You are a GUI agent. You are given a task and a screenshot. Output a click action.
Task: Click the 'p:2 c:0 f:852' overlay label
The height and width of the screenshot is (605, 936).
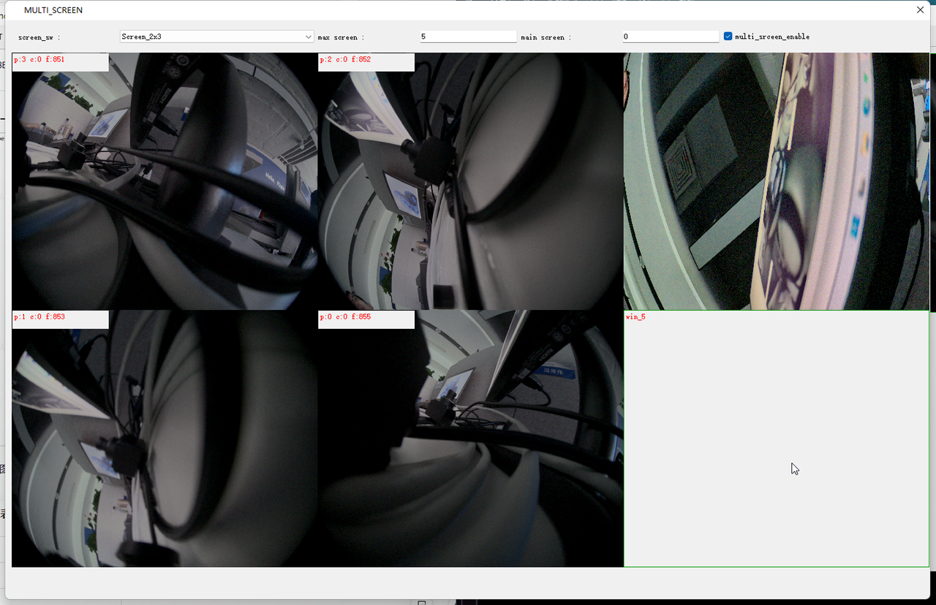pyautogui.click(x=345, y=60)
